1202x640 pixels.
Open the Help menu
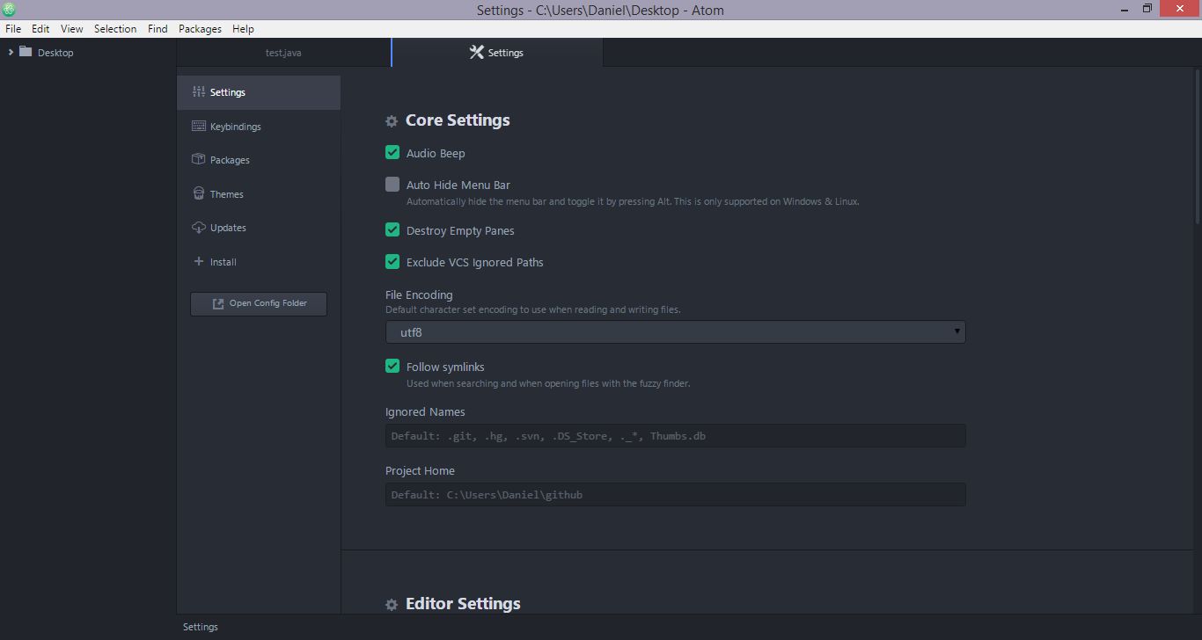click(x=243, y=28)
